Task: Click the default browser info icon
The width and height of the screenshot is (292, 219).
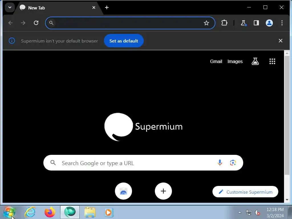Action: coord(12,40)
